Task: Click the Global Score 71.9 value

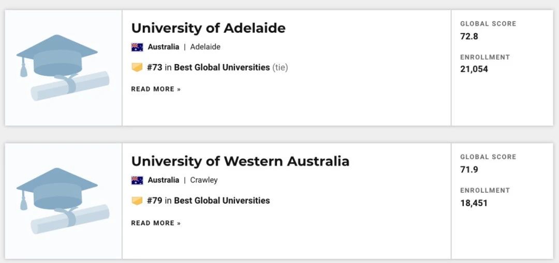Action: point(469,169)
